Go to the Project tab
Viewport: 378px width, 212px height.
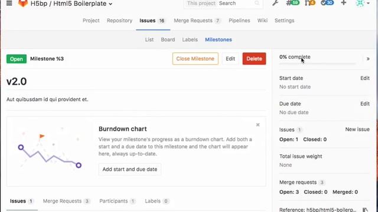coord(91,21)
